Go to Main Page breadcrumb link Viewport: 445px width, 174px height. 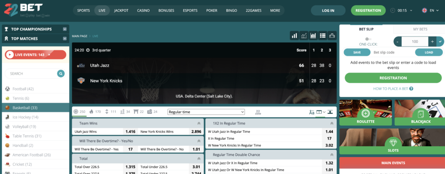pyautogui.click(x=80, y=36)
